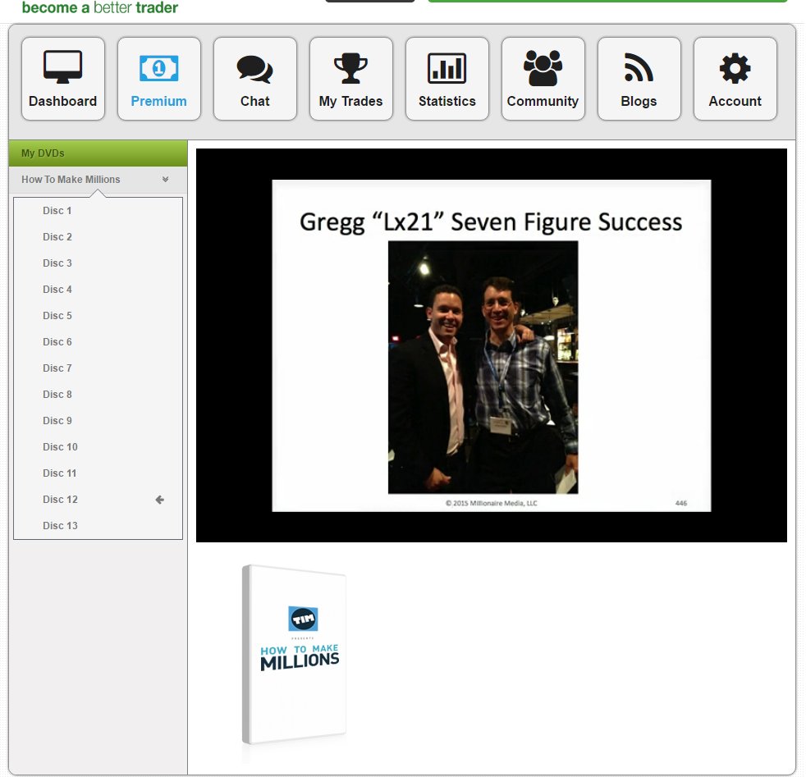Open Disc 10
This screenshot has width=806, height=777.
click(x=60, y=446)
